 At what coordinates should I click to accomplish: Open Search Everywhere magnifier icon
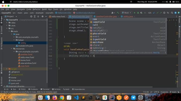[172, 13]
